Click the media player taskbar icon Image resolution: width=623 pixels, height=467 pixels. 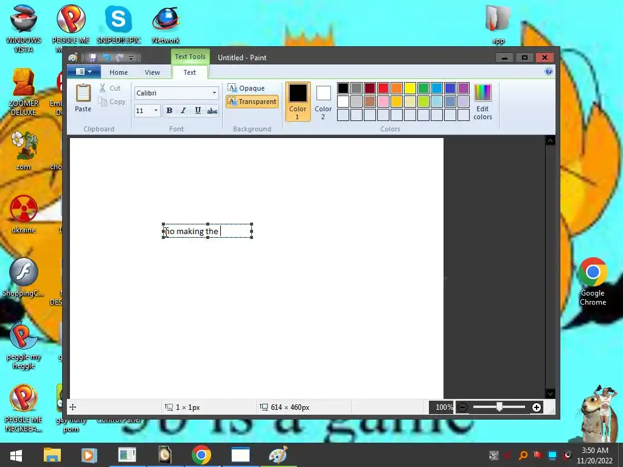coord(89,455)
